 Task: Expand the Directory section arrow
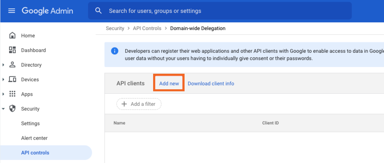(3, 65)
